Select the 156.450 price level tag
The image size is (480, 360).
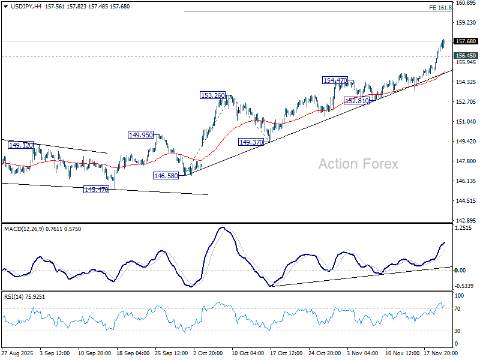[x=466, y=55]
